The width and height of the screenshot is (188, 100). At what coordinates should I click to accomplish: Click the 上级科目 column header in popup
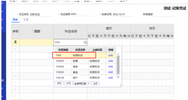(x=97, y=50)
